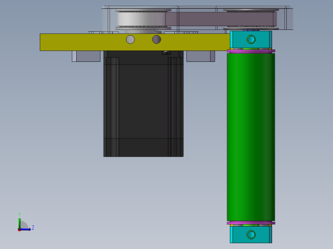The image size is (333, 249).
Task: Select the right gray bracket under the plate
Action: [200, 56]
